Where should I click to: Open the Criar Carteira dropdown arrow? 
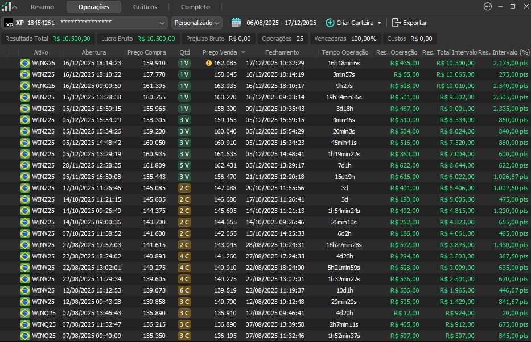coord(380,23)
